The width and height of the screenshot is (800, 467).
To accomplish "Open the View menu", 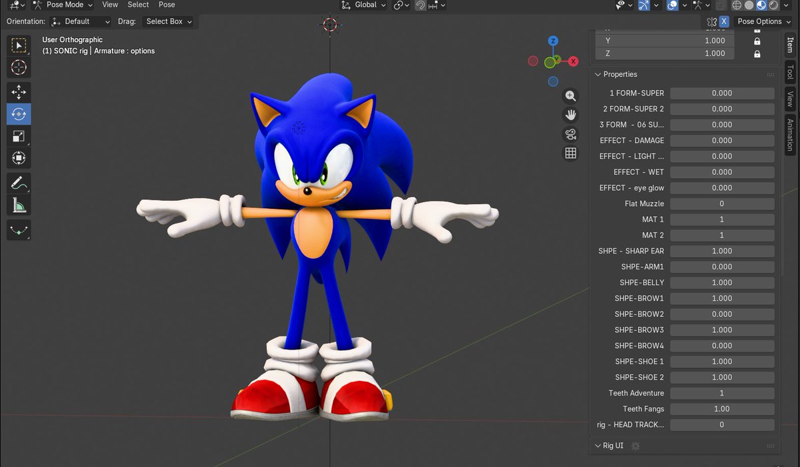I will tap(110, 5).
